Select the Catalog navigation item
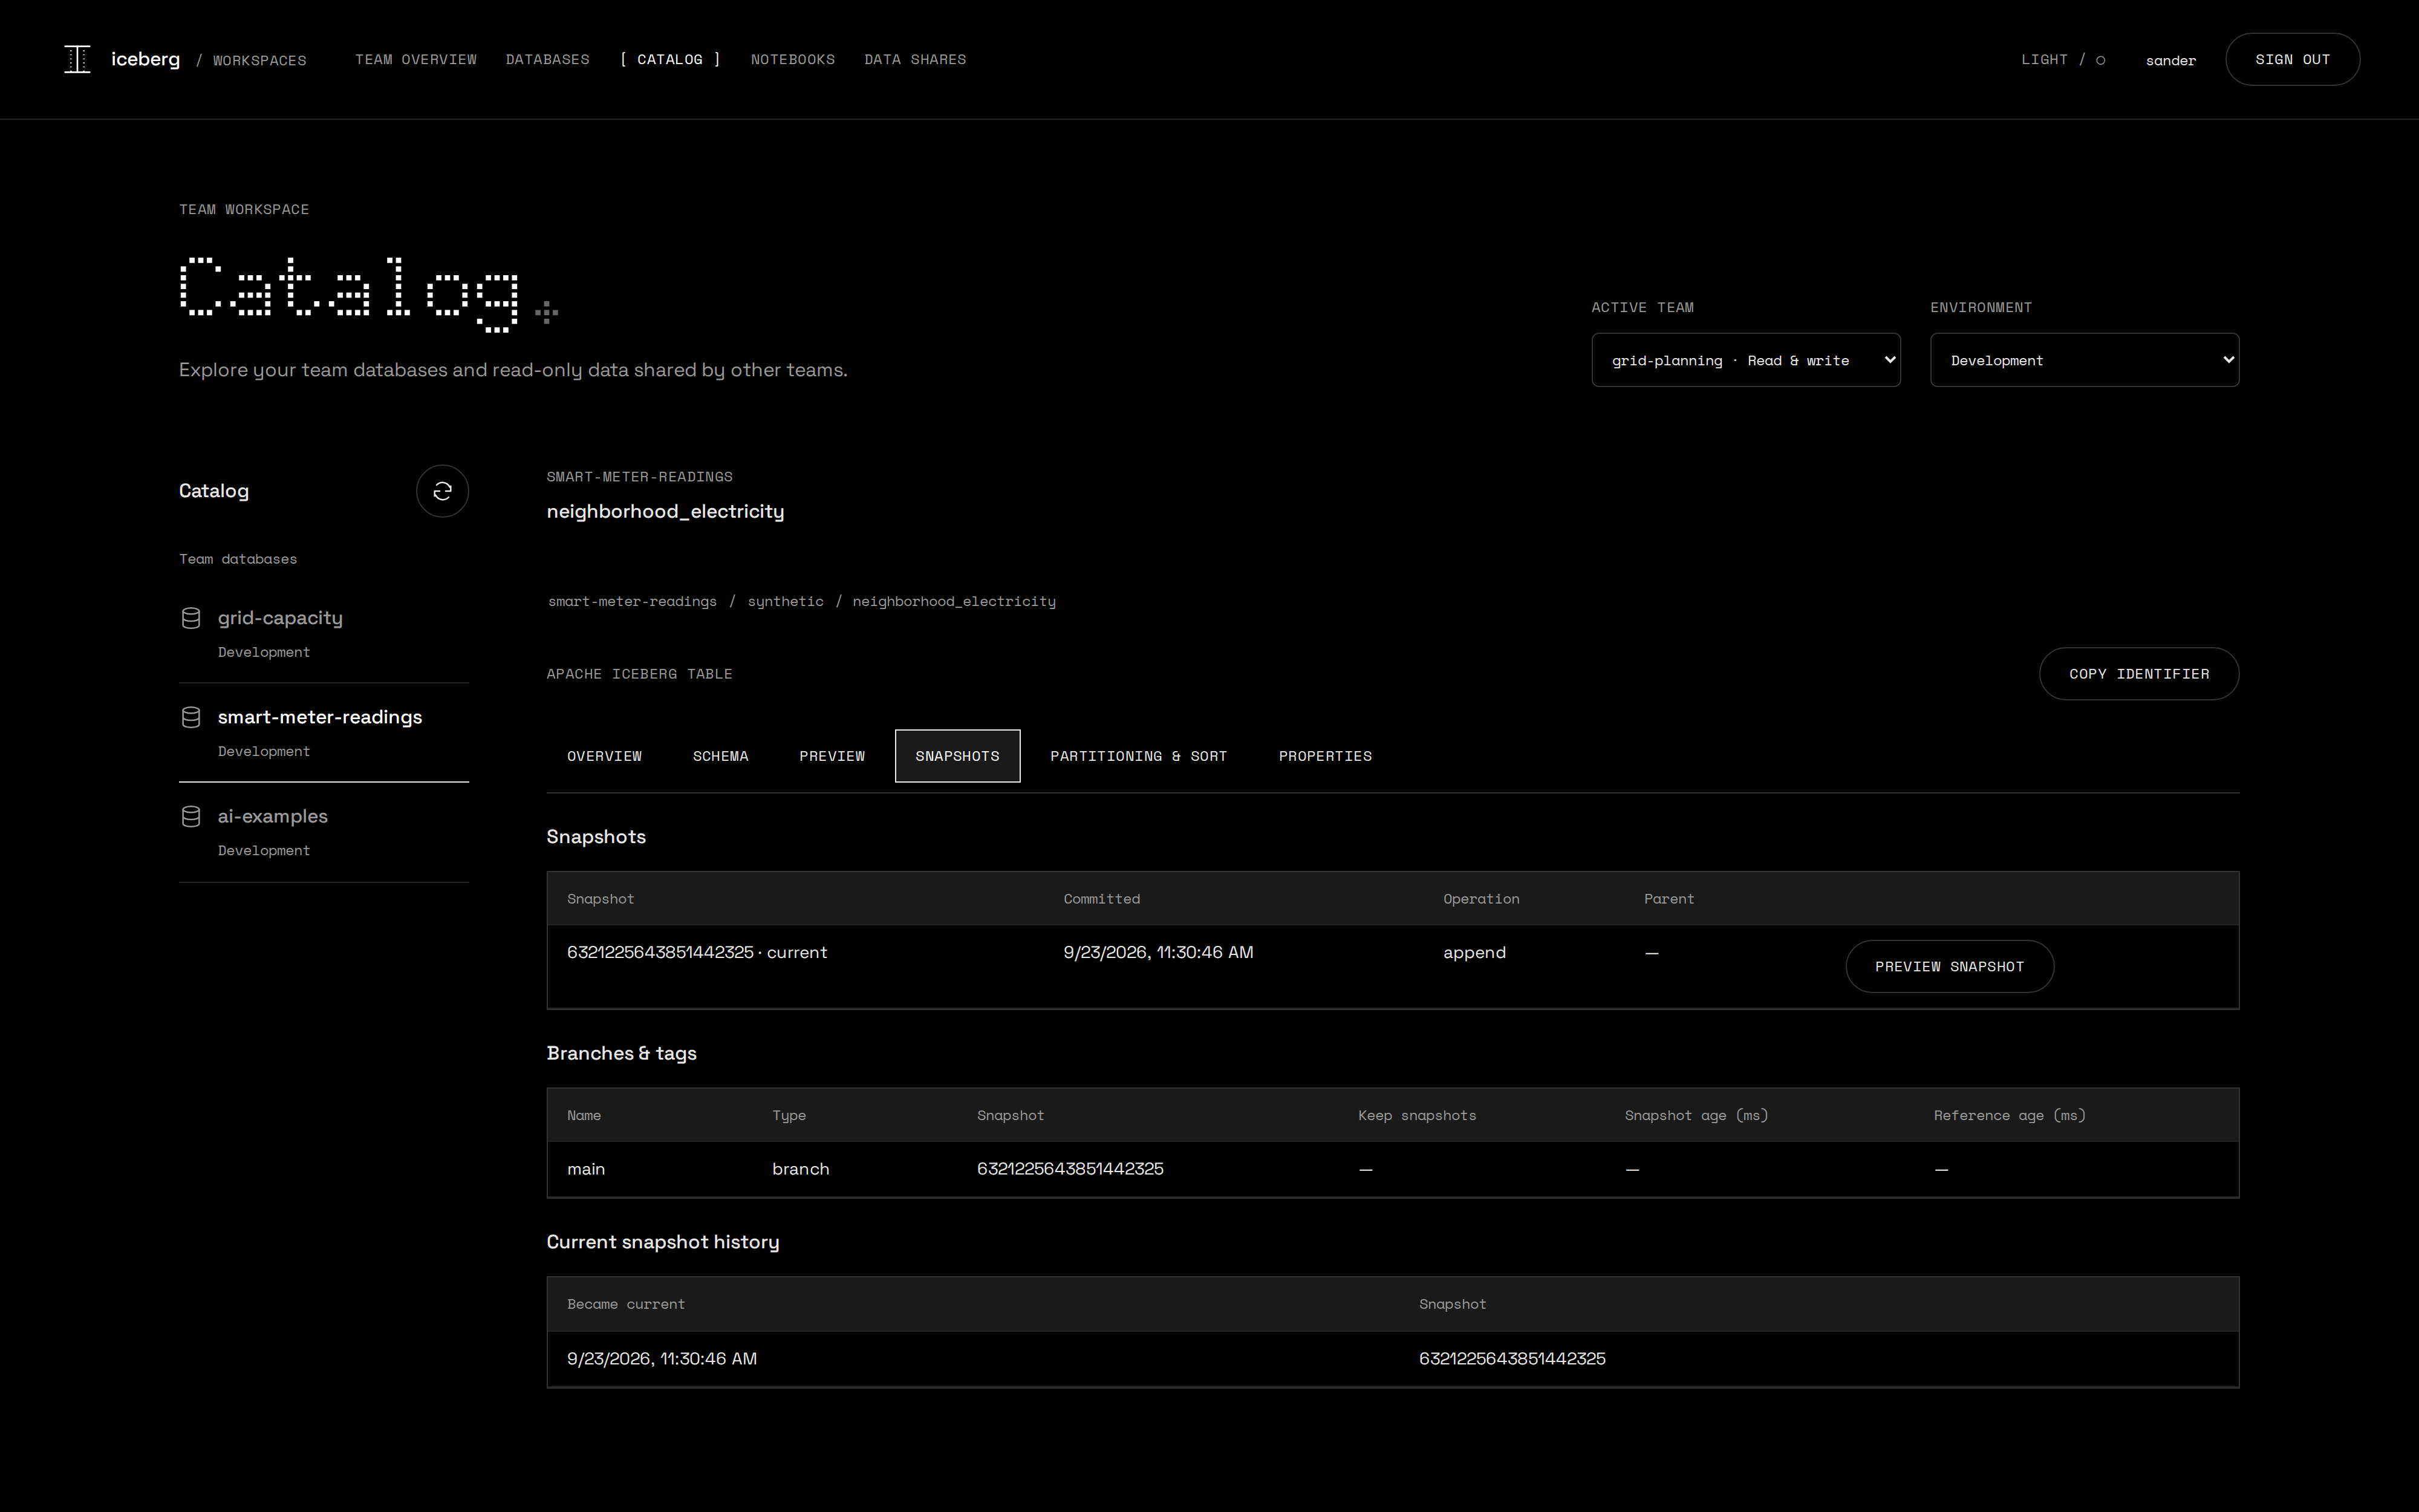The width and height of the screenshot is (2419, 1512). pos(669,60)
